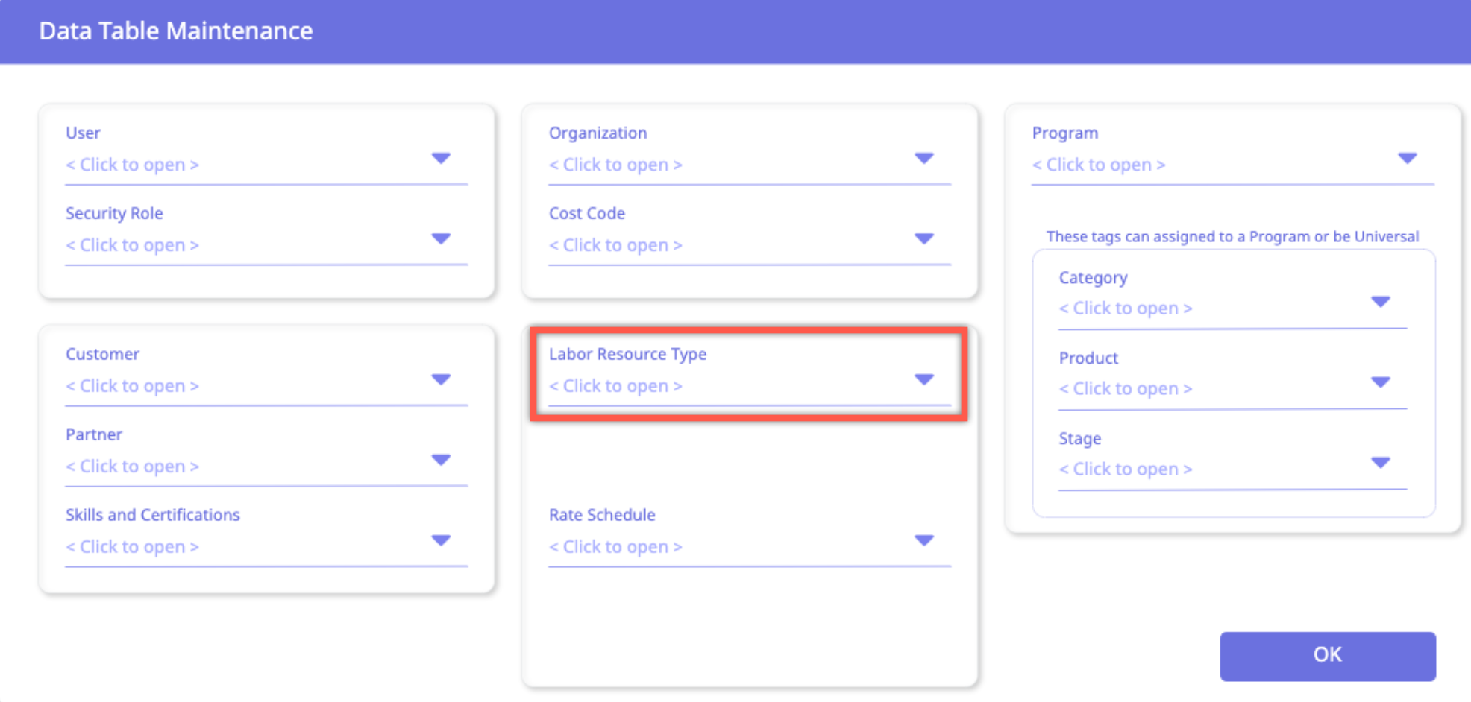Screen dimensions: 1471x702
Task: Expand the Category dropdown arrow
Action: (x=1380, y=302)
